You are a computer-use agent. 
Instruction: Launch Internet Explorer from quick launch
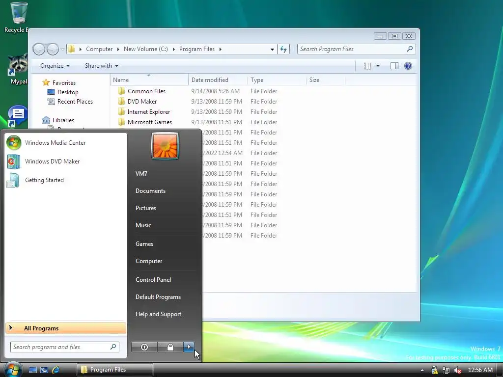point(56,370)
